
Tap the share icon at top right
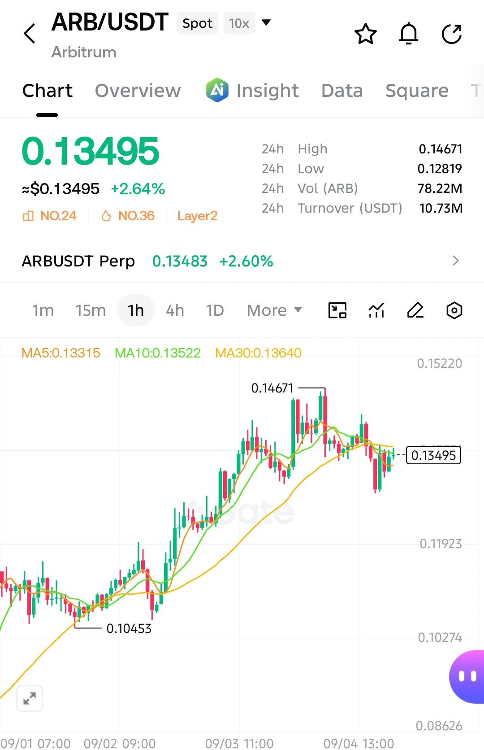coord(452,34)
